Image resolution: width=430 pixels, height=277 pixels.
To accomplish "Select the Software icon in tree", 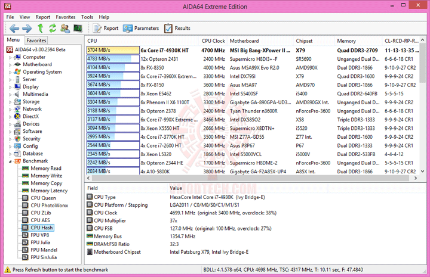I will [17, 131].
